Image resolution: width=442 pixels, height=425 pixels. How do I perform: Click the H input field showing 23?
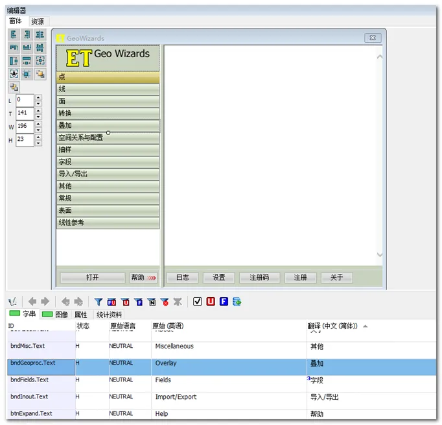[x=25, y=140]
